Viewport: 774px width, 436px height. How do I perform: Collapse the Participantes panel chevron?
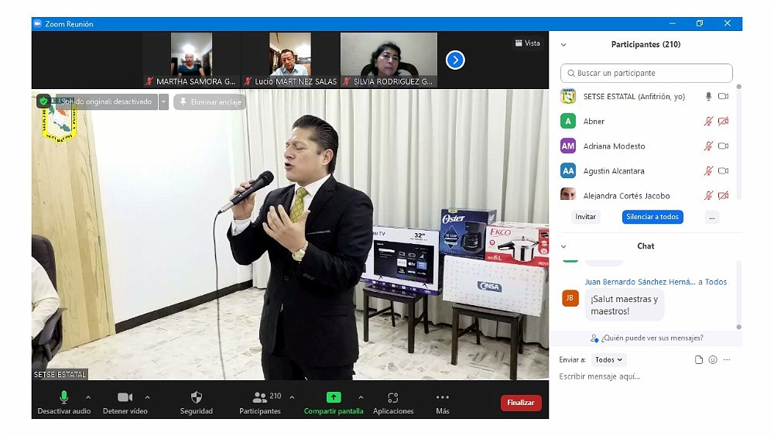pos(563,45)
